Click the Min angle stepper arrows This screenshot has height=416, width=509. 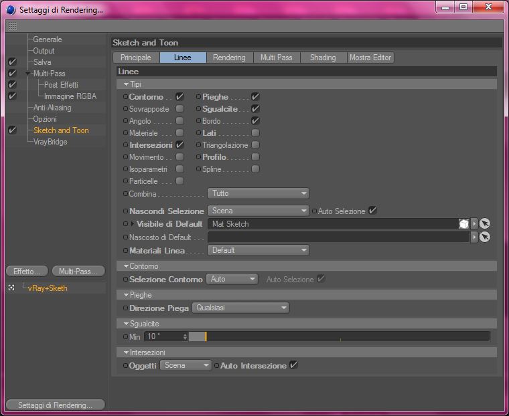185,336
